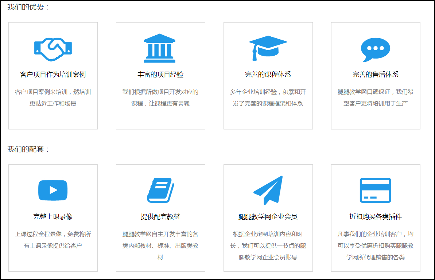Click the credit card icon
435x280 pixels.
375,190
